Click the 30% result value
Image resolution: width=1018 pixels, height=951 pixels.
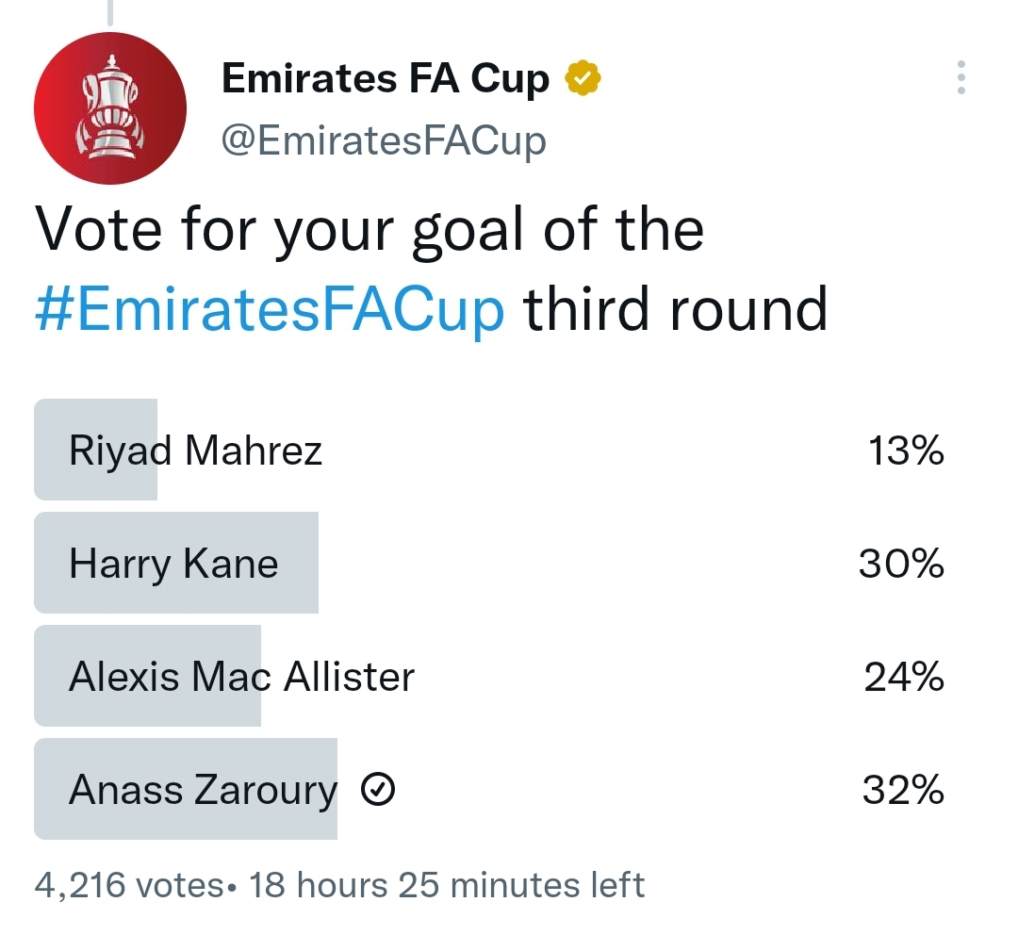pos(901,564)
